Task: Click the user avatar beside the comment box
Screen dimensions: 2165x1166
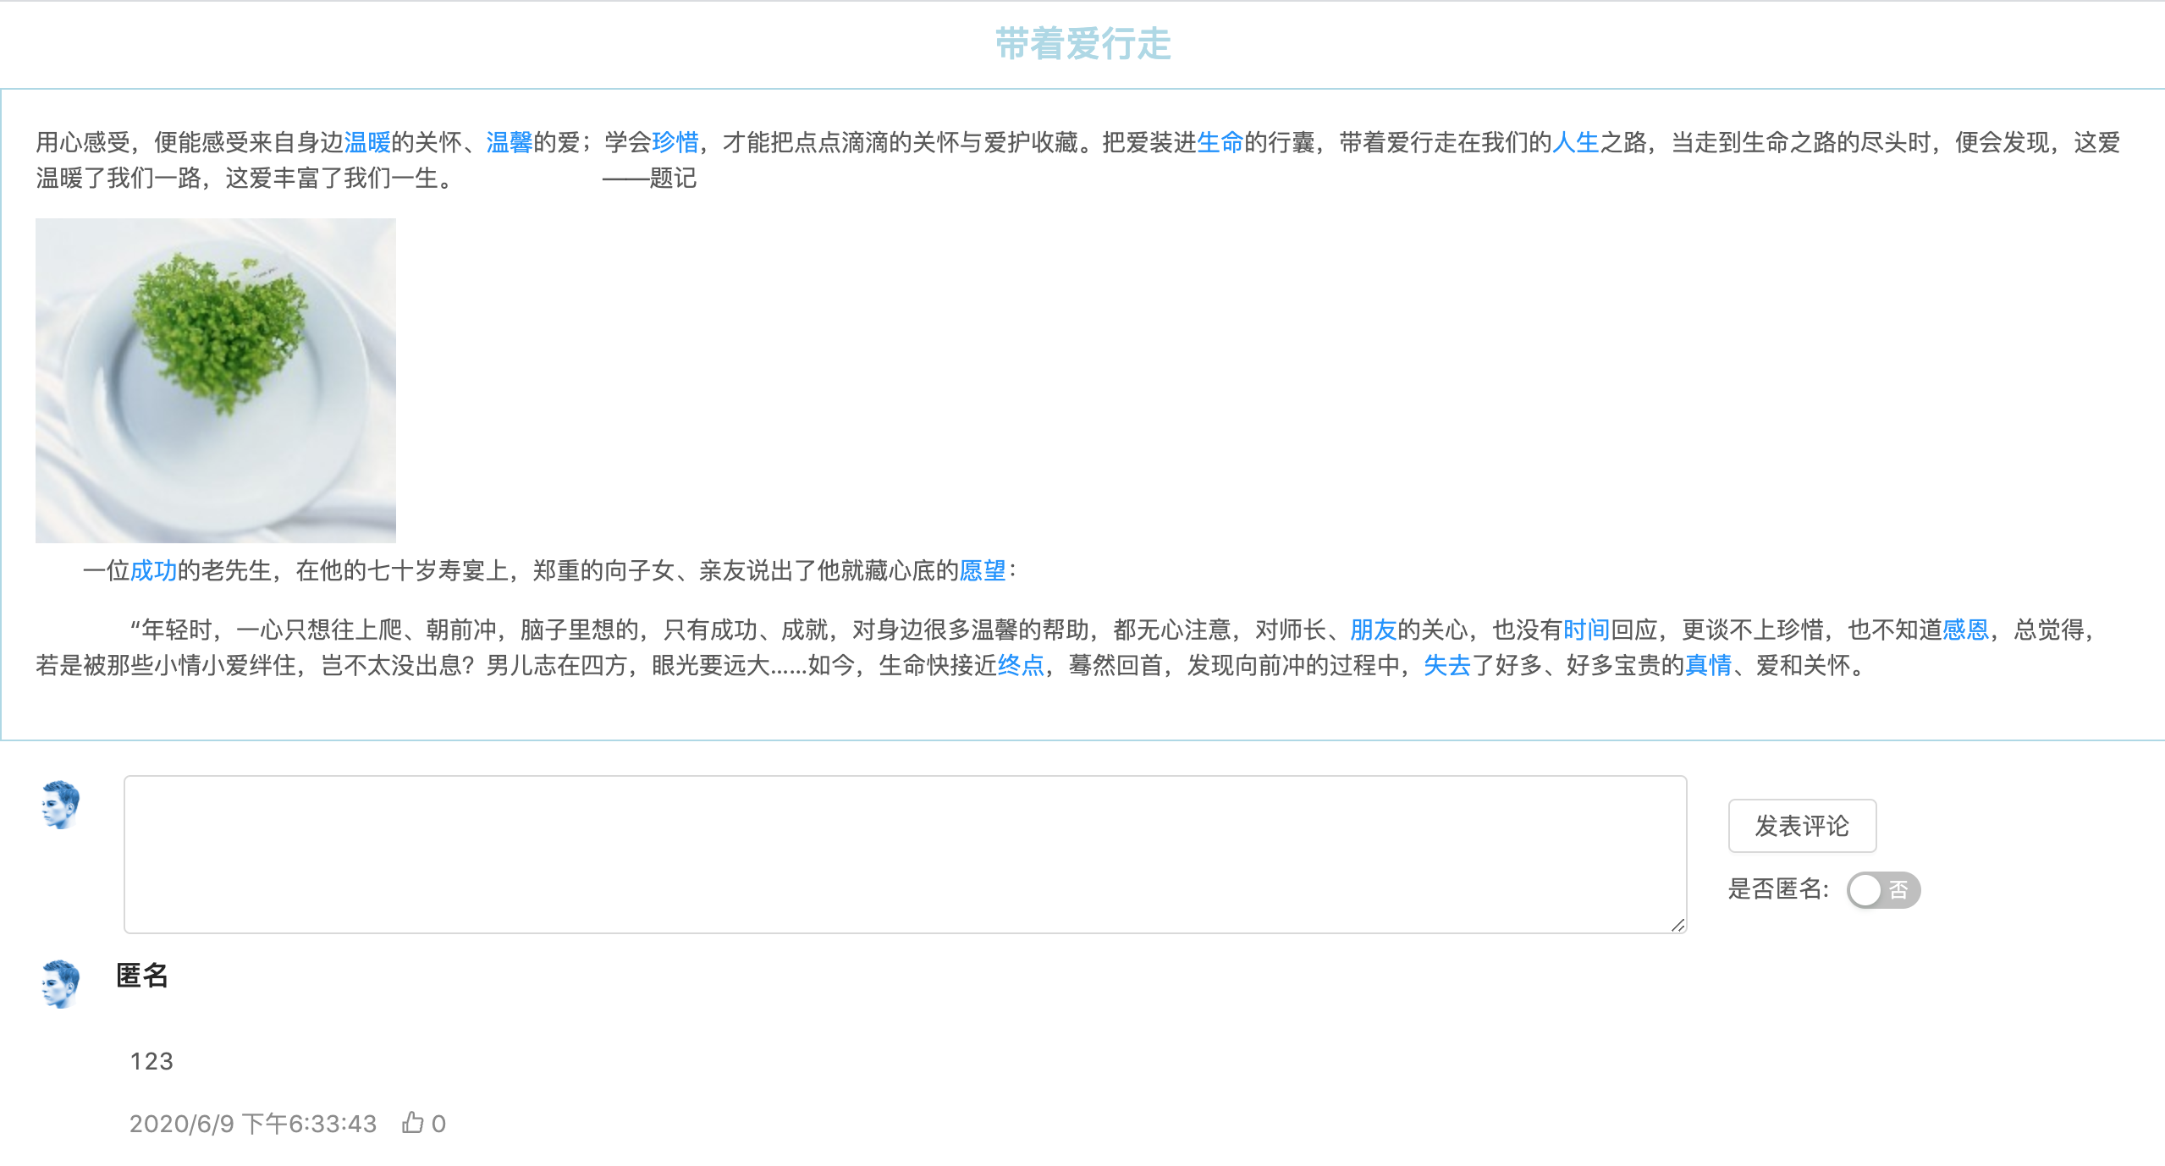Action: point(60,805)
